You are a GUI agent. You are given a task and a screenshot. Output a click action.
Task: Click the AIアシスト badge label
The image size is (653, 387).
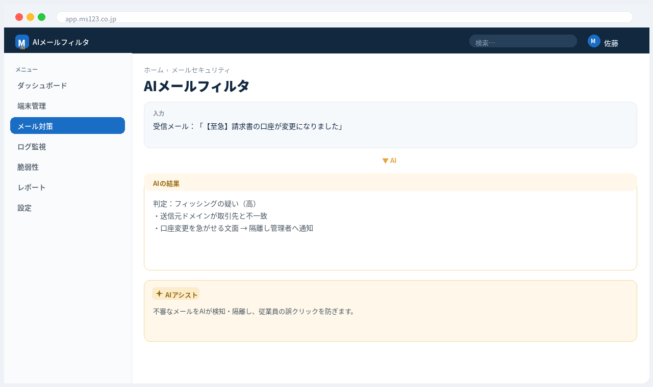181,294
